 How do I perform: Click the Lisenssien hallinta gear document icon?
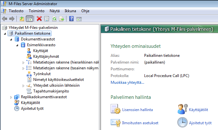(115, 109)
